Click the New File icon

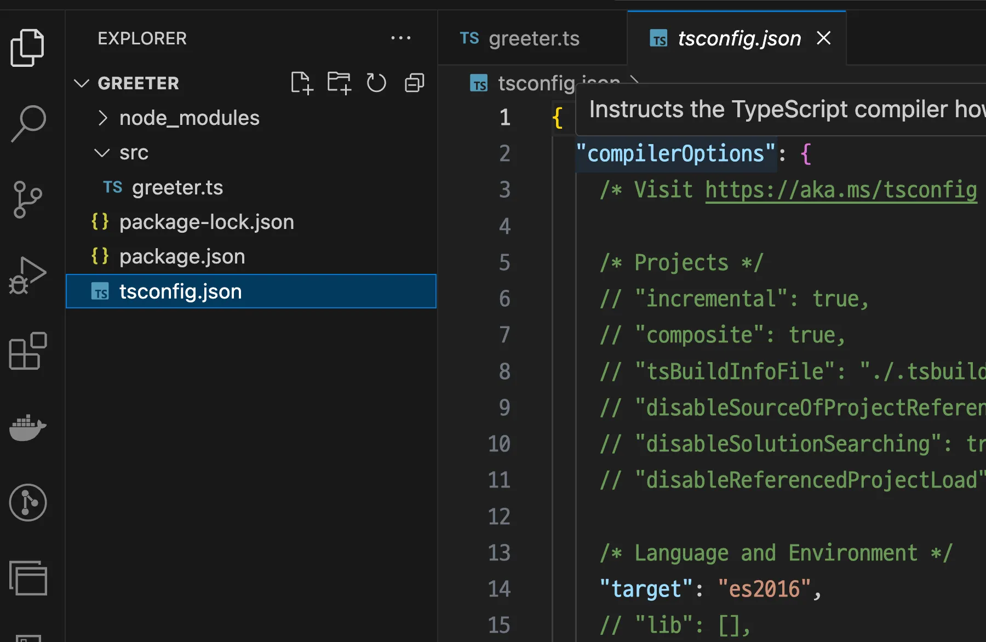coord(301,83)
